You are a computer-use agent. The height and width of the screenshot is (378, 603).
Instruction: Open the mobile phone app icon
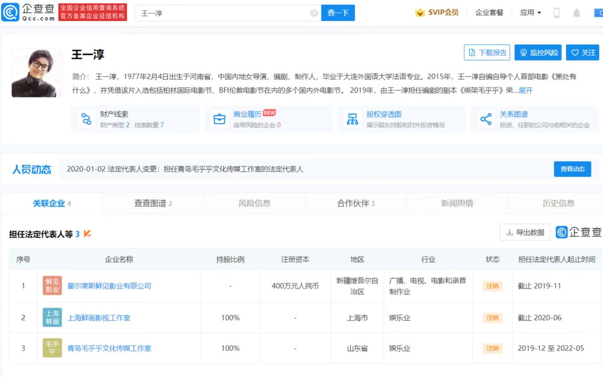(x=556, y=13)
